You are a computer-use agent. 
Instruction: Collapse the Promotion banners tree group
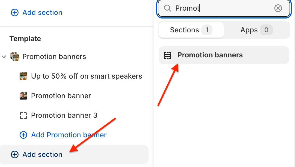click(4, 57)
